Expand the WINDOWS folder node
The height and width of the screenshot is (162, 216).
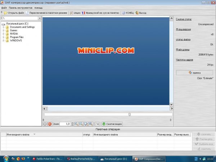coord(4,40)
